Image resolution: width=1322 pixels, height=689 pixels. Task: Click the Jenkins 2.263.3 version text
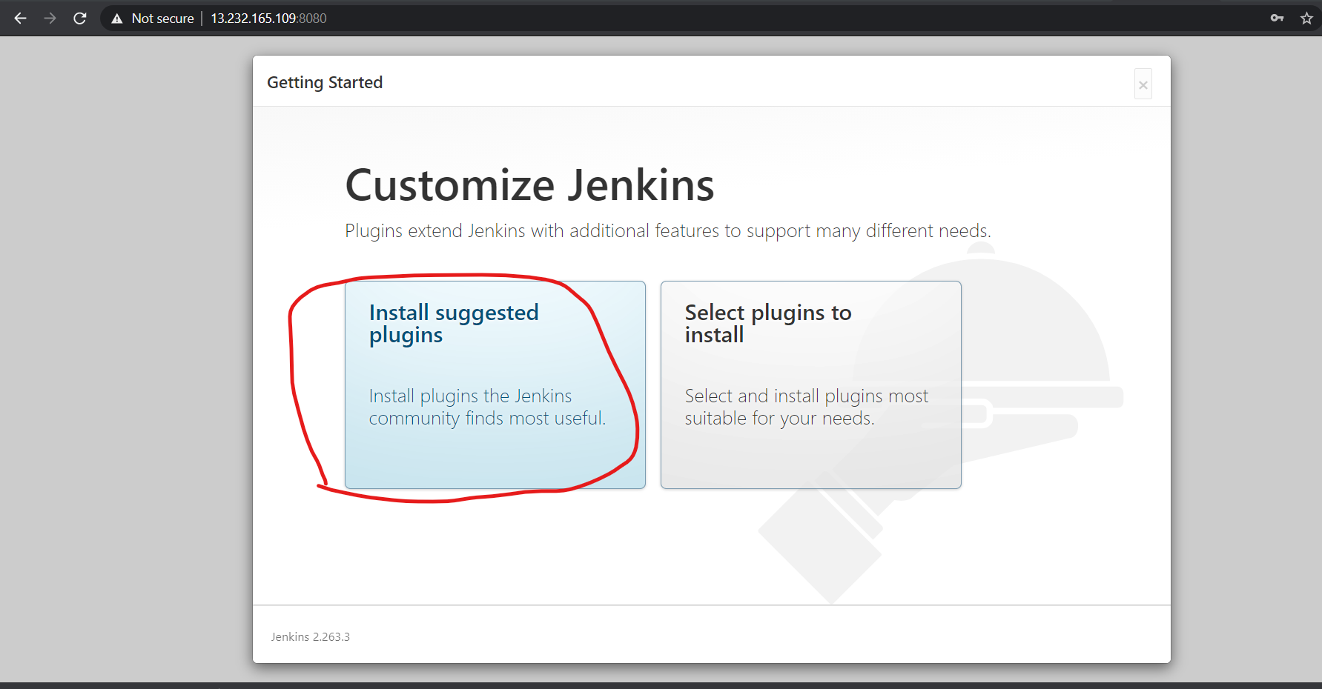click(310, 637)
